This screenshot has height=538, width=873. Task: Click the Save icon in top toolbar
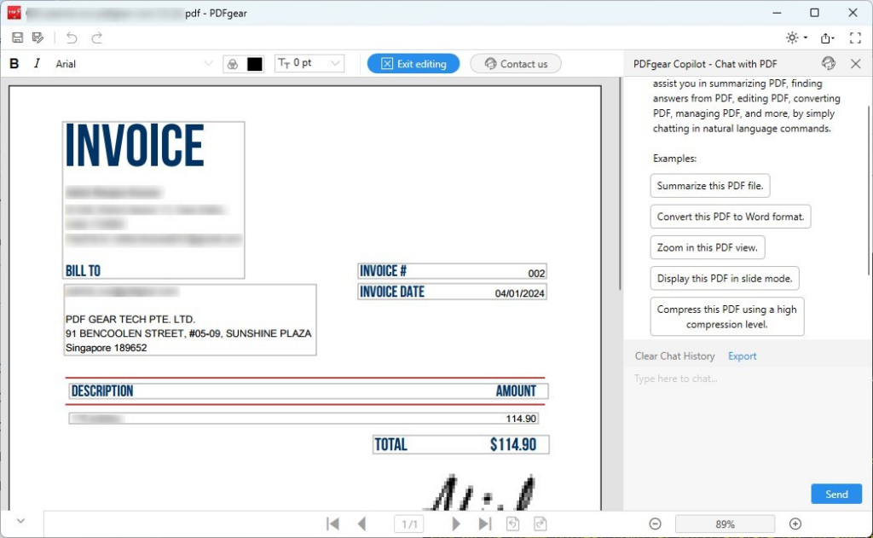pos(17,38)
